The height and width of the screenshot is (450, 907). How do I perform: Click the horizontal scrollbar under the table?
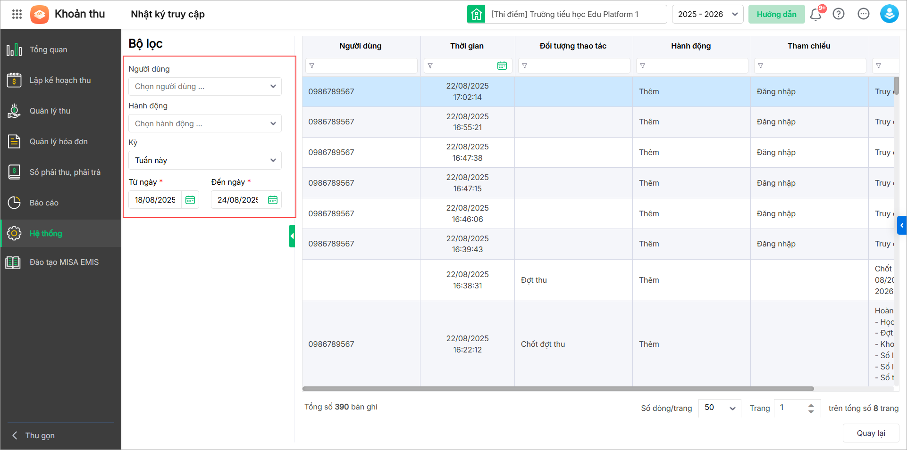pos(558,389)
